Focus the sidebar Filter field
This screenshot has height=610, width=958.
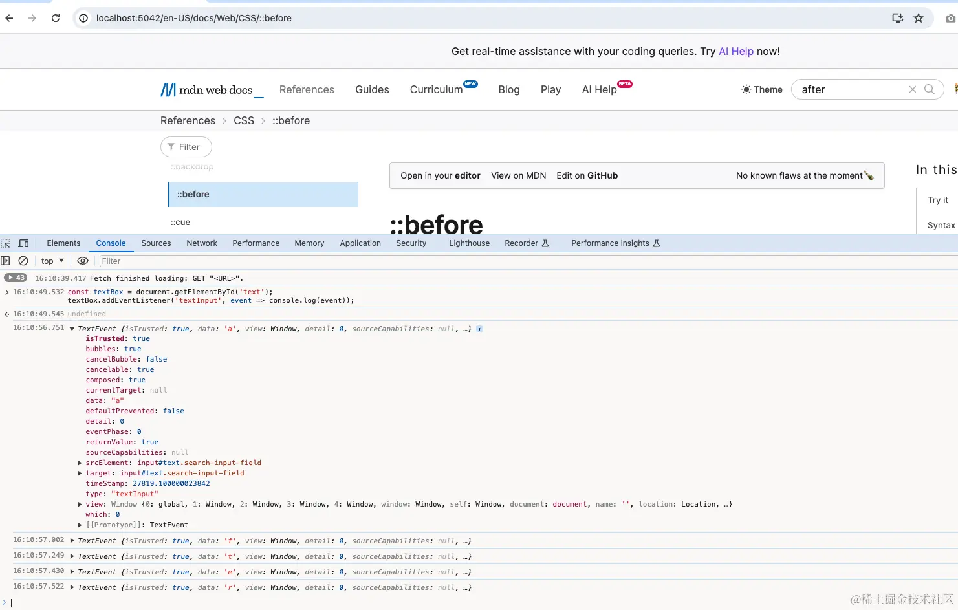click(x=186, y=147)
